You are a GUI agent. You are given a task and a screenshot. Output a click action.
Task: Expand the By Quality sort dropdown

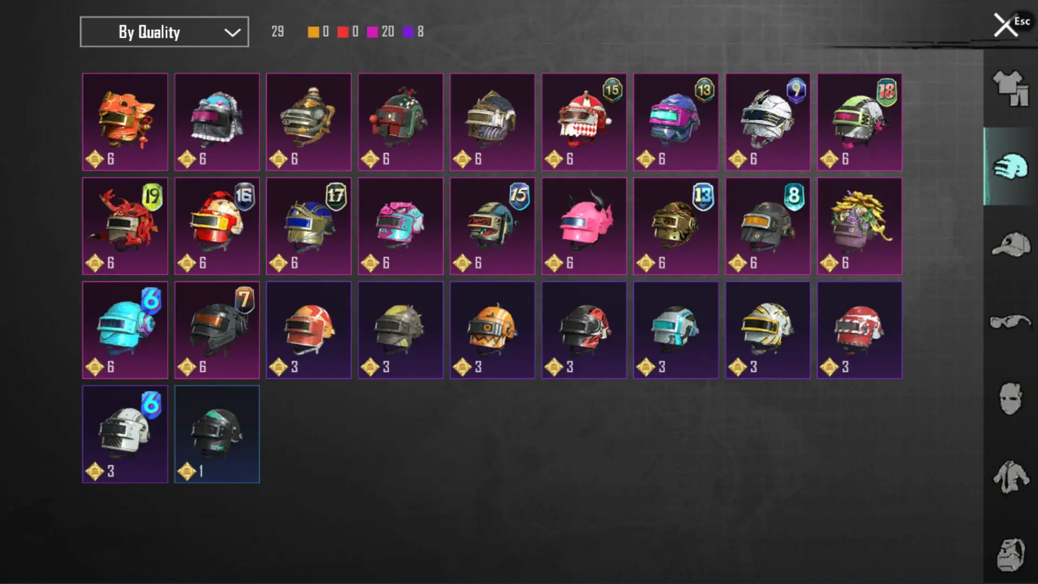point(164,32)
